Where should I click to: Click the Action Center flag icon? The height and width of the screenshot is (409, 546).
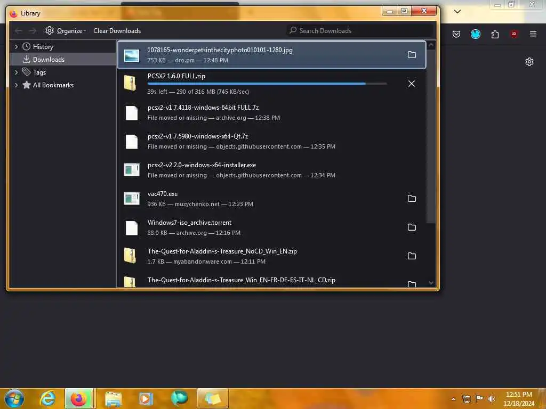pos(479,399)
